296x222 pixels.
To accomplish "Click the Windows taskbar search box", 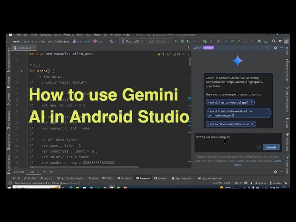I will coord(36,187).
